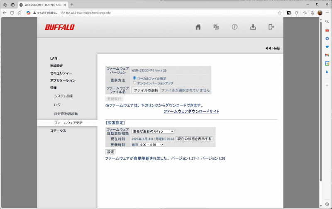This screenshot has height=209, width=332.
Task: Open the sidebar calendar icon
Action: click(327, 63)
